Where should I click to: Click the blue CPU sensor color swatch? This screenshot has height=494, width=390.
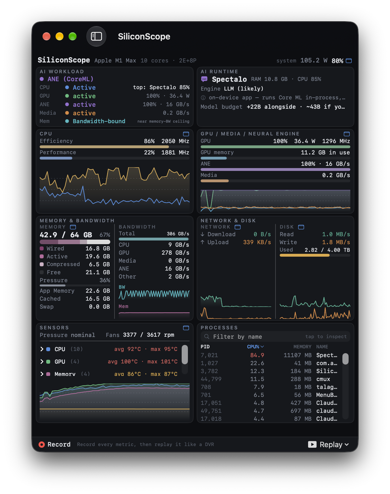(48, 349)
